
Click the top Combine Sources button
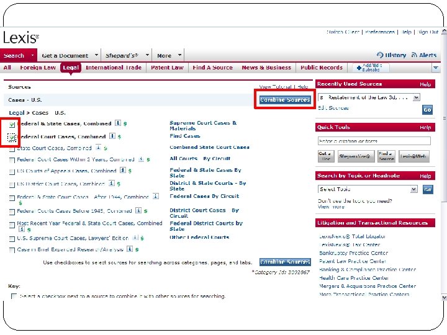(285, 100)
